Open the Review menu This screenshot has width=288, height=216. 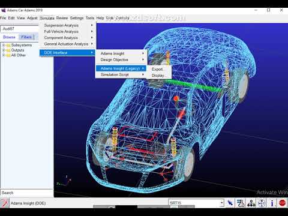(62, 18)
